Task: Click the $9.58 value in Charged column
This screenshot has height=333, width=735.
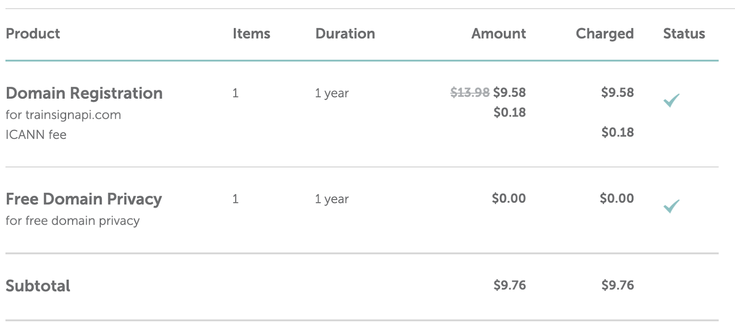Action: click(617, 92)
